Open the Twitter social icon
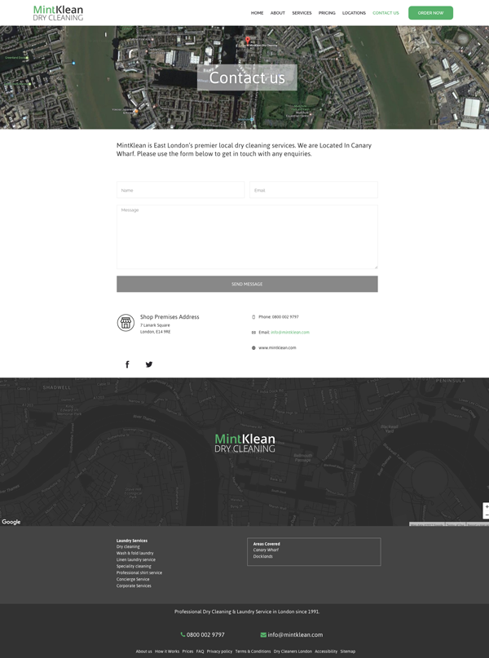The width and height of the screenshot is (489, 658). tap(149, 364)
